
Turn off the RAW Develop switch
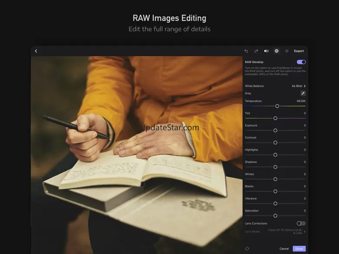(x=301, y=62)
